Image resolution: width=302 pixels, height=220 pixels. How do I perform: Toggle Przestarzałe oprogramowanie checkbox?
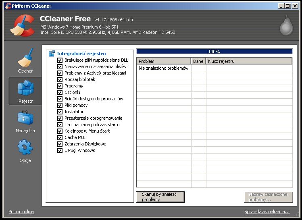pyautogui.click(x=60, y=118)
